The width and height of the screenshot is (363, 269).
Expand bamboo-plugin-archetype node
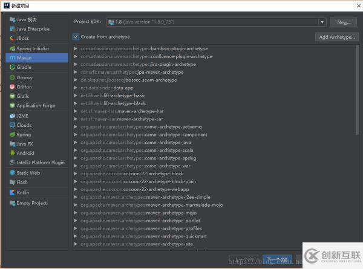tap(76, 48)
